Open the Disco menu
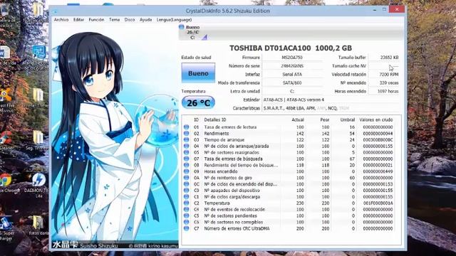Screen dimensions: 456x256 [x=130, y=20]
